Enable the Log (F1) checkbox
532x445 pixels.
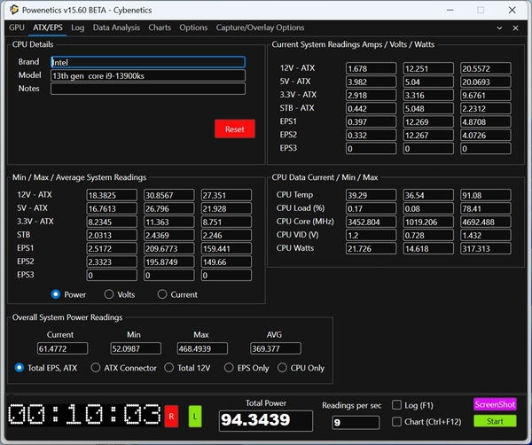(x=397, y=405)
